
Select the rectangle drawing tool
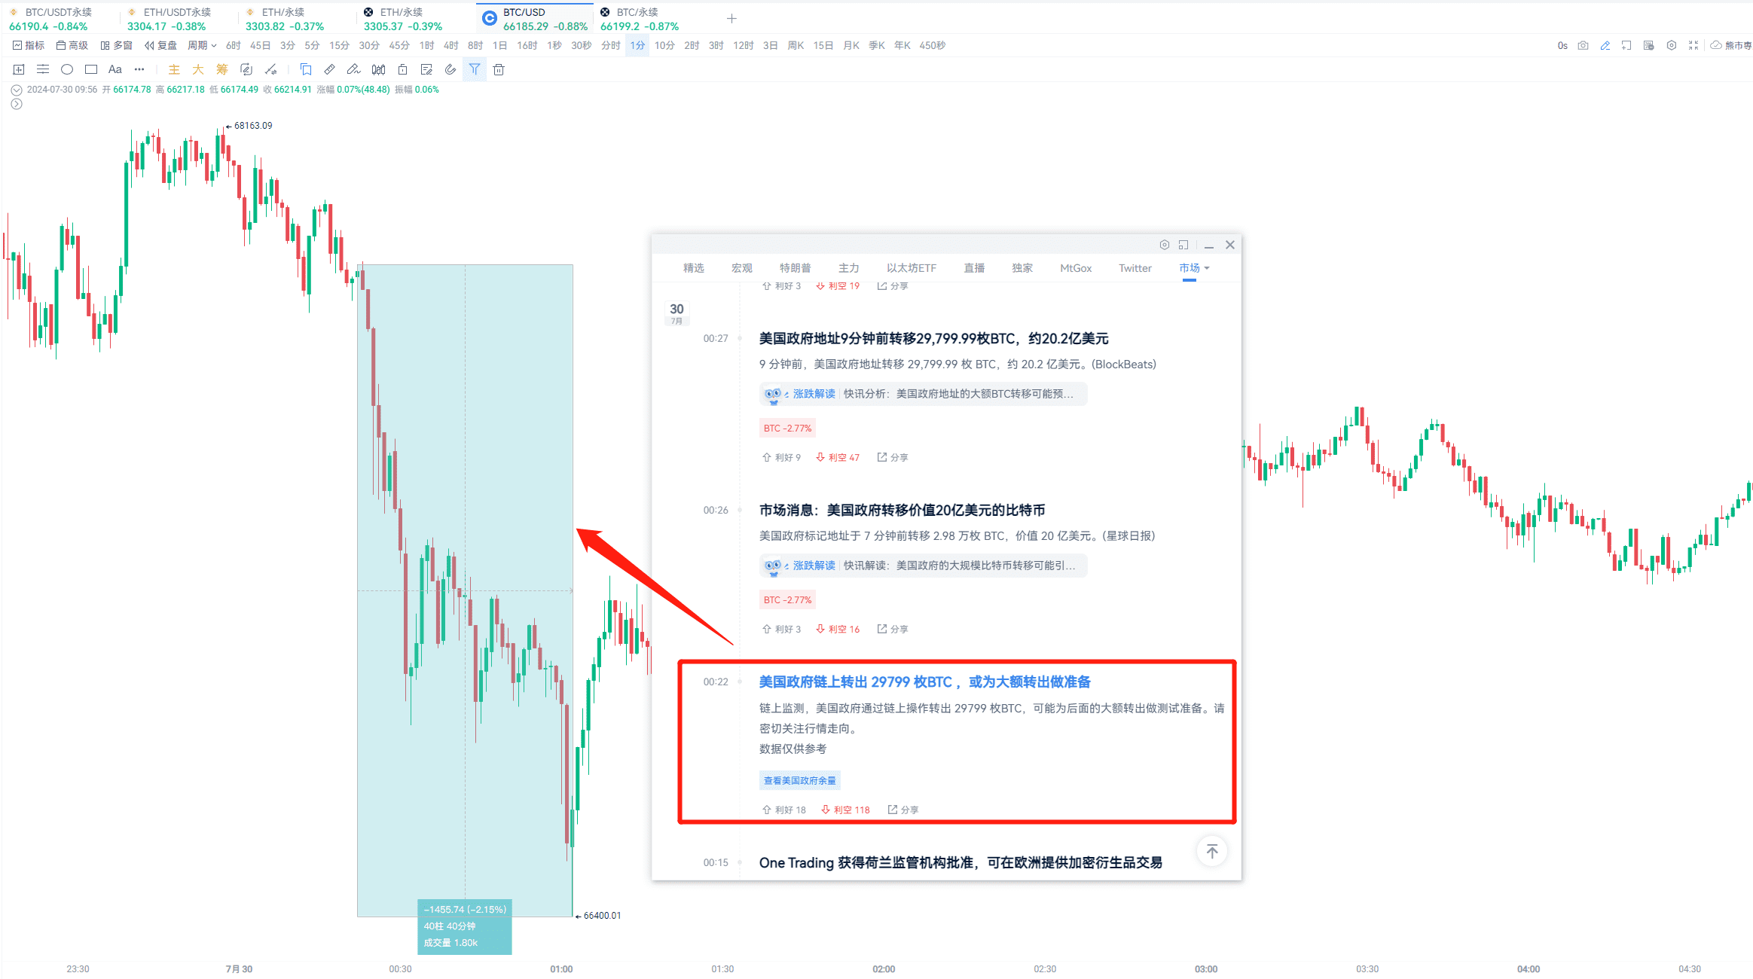91,69
